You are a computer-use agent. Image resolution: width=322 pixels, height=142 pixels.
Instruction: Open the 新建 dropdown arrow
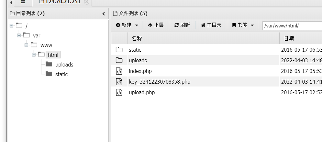pyautogui.click(x=137, y=25)
